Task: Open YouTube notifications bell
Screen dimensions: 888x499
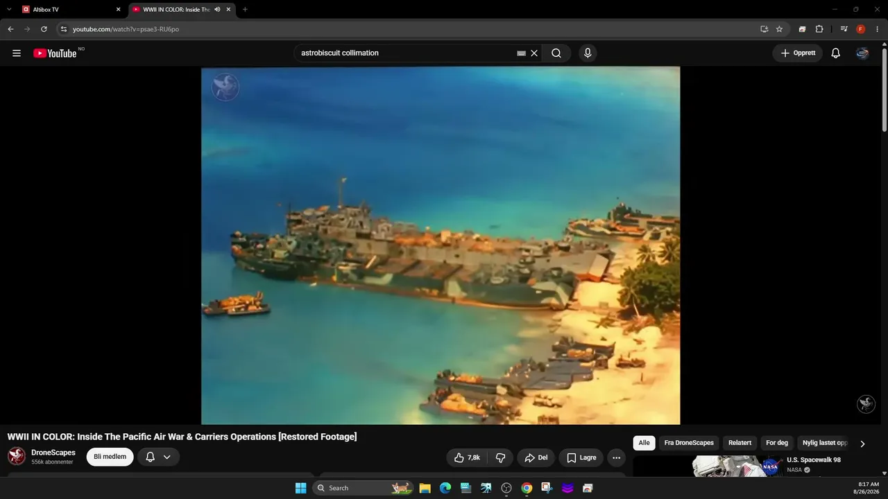Action: pyautogui.click(x=836, y=53)
